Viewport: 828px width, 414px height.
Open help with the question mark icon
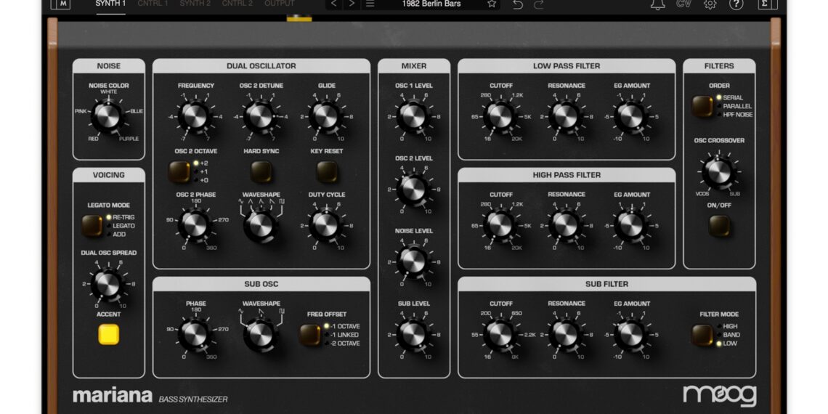click(736, 4)
